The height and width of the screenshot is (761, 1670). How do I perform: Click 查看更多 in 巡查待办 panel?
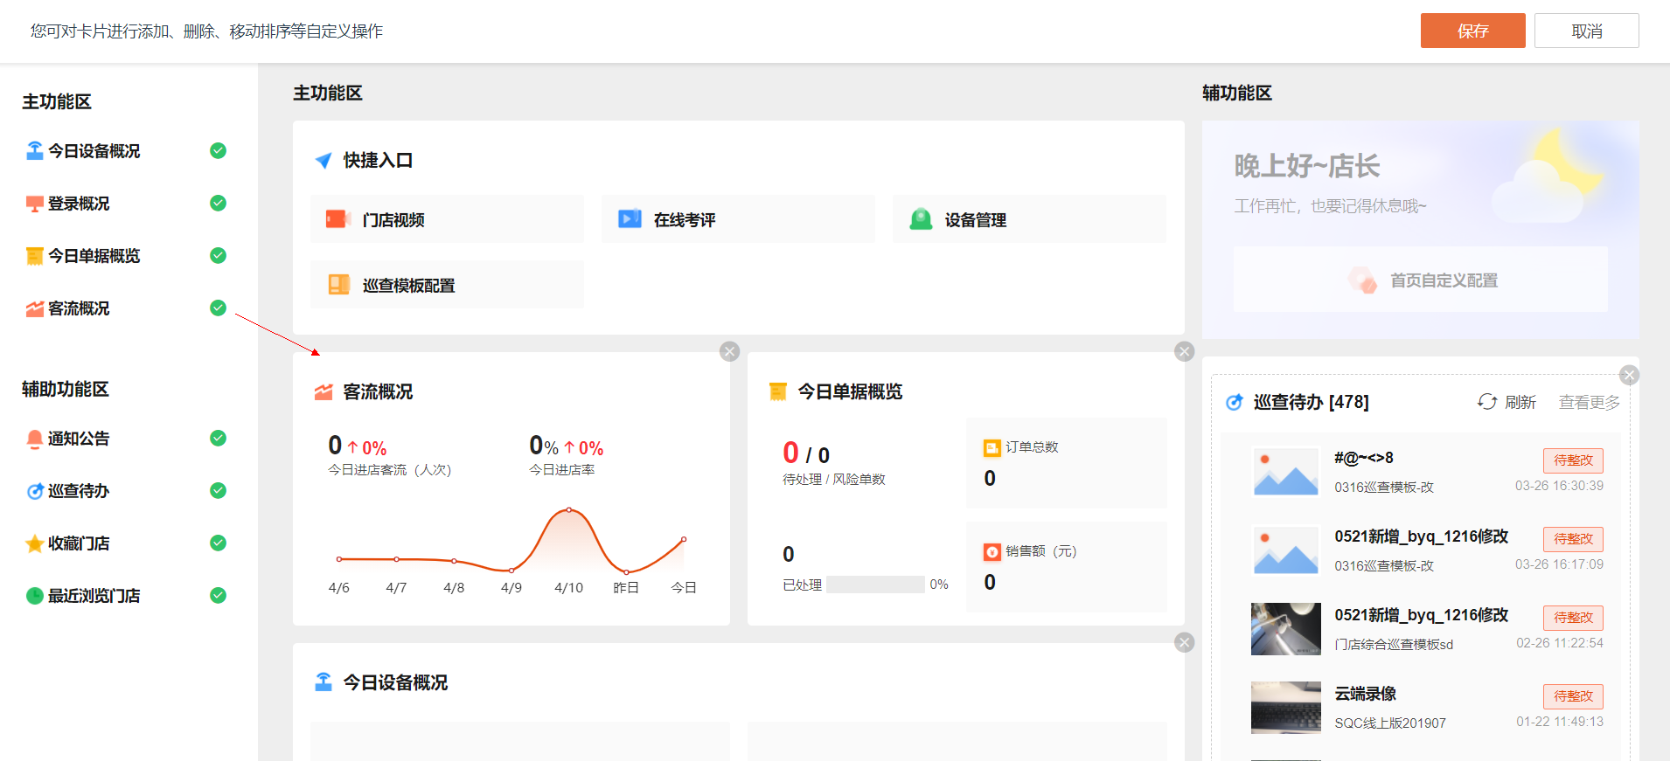pyautogui.click(x=1590, y=402)
